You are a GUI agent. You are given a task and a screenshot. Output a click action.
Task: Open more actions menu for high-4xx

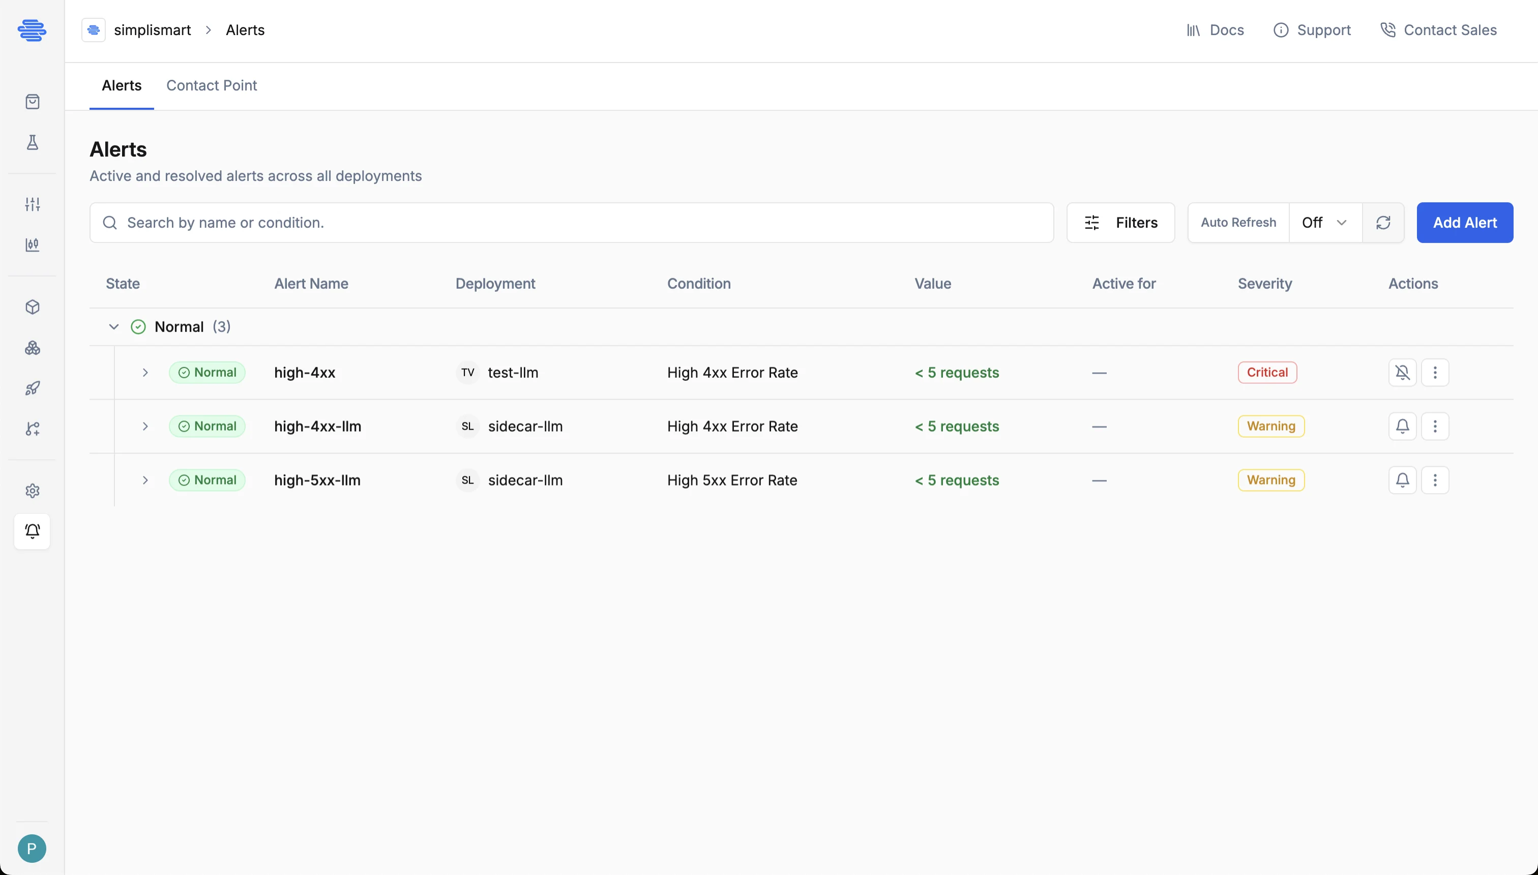pos(1435,373)
